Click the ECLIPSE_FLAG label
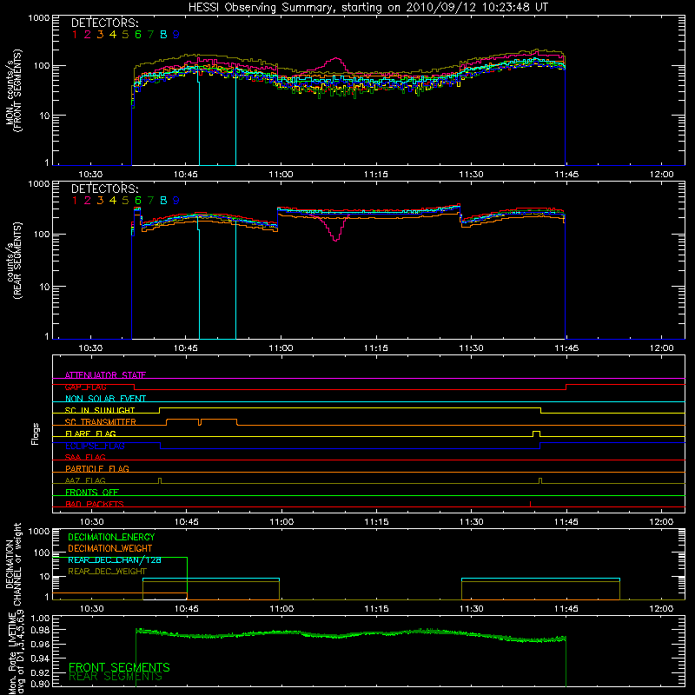The width and height of the screenshot is (695, 695). coord(95,446)
